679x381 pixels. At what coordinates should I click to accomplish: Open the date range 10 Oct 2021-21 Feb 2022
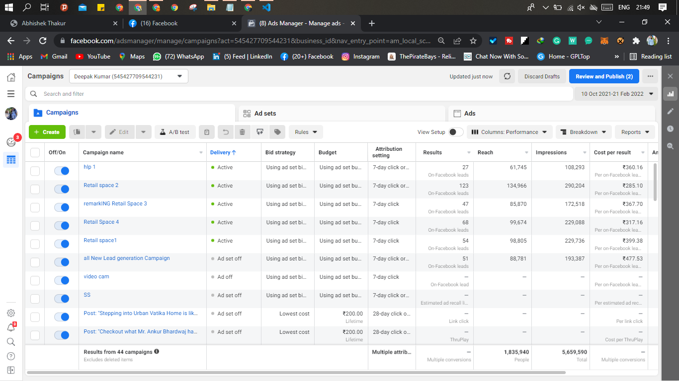[616, 94]
